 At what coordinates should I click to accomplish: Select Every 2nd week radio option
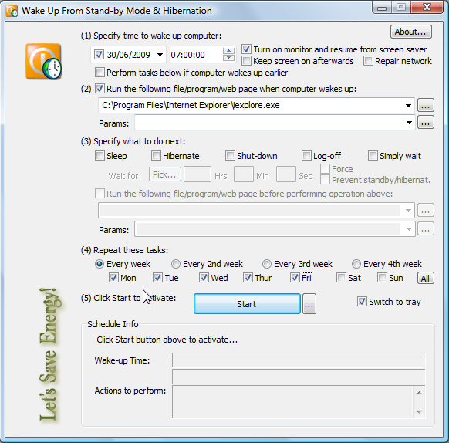(176, 264)
